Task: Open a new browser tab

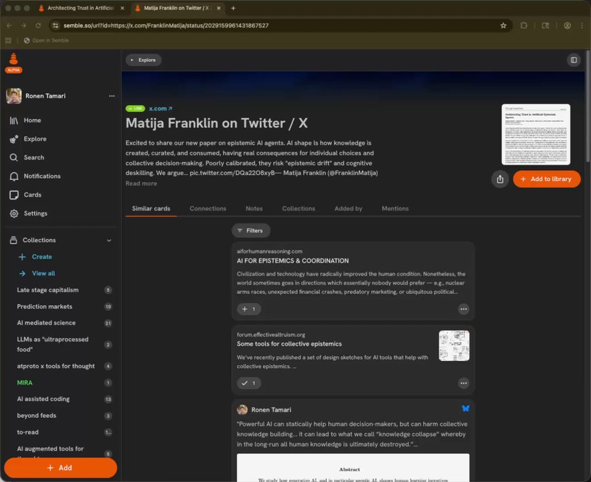Action: 234,8
